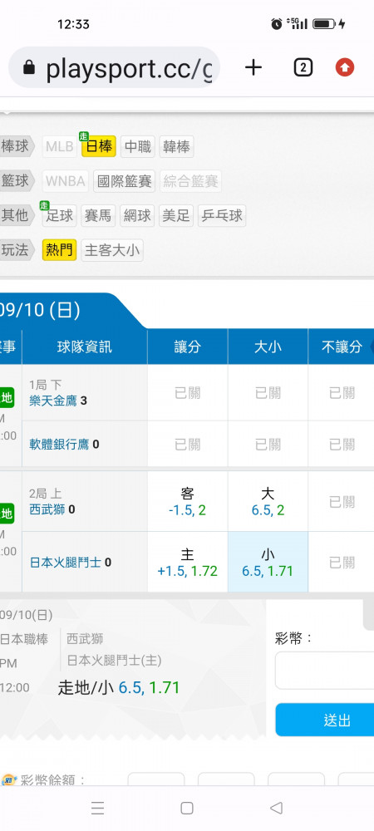The image size is (374, 831).
Task: Tap the 玩法 category label
Action: 15,250
